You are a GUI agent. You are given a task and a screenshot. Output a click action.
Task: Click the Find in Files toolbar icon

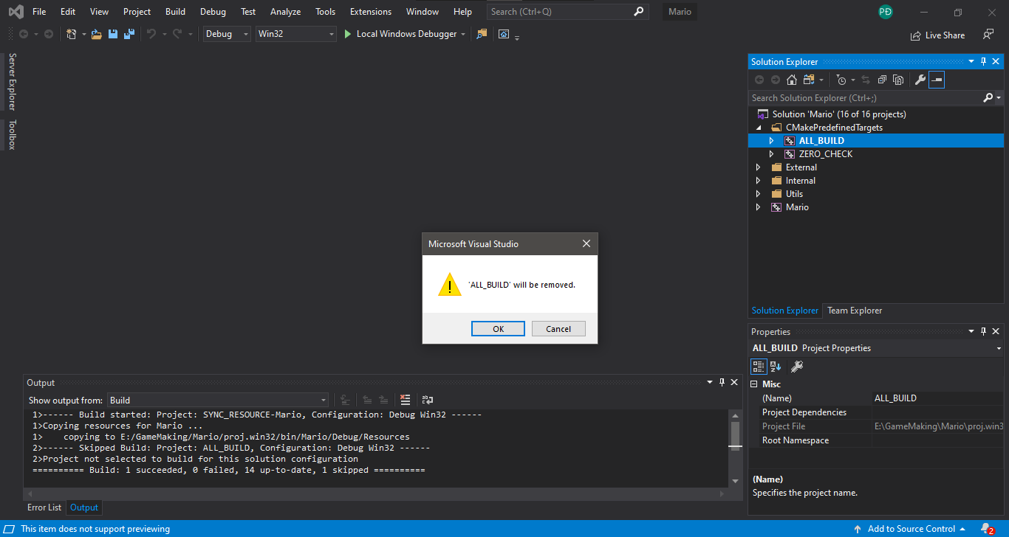[482, 34]
